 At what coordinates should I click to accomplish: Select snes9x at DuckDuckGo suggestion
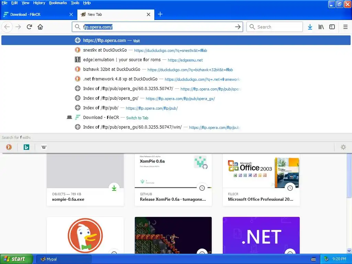click(x=176, y=50)
